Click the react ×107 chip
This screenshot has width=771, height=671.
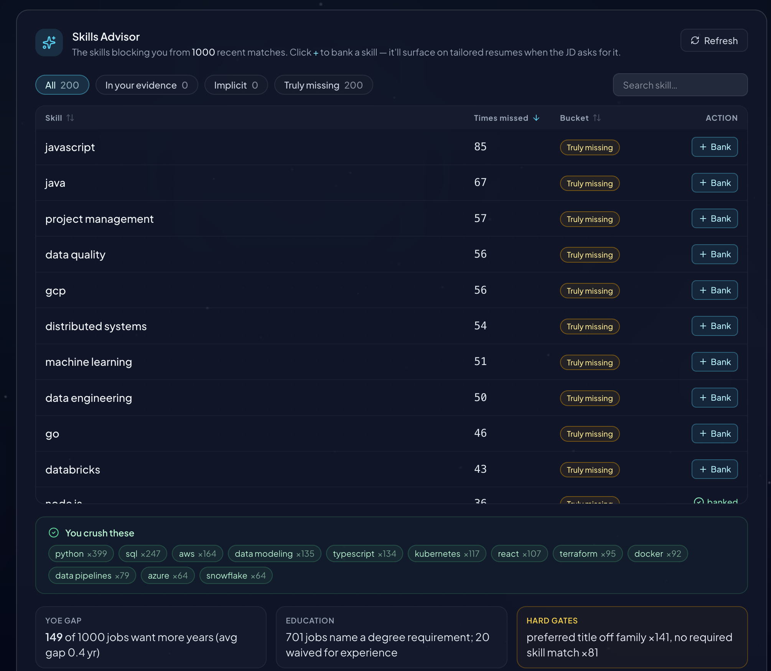519,554
